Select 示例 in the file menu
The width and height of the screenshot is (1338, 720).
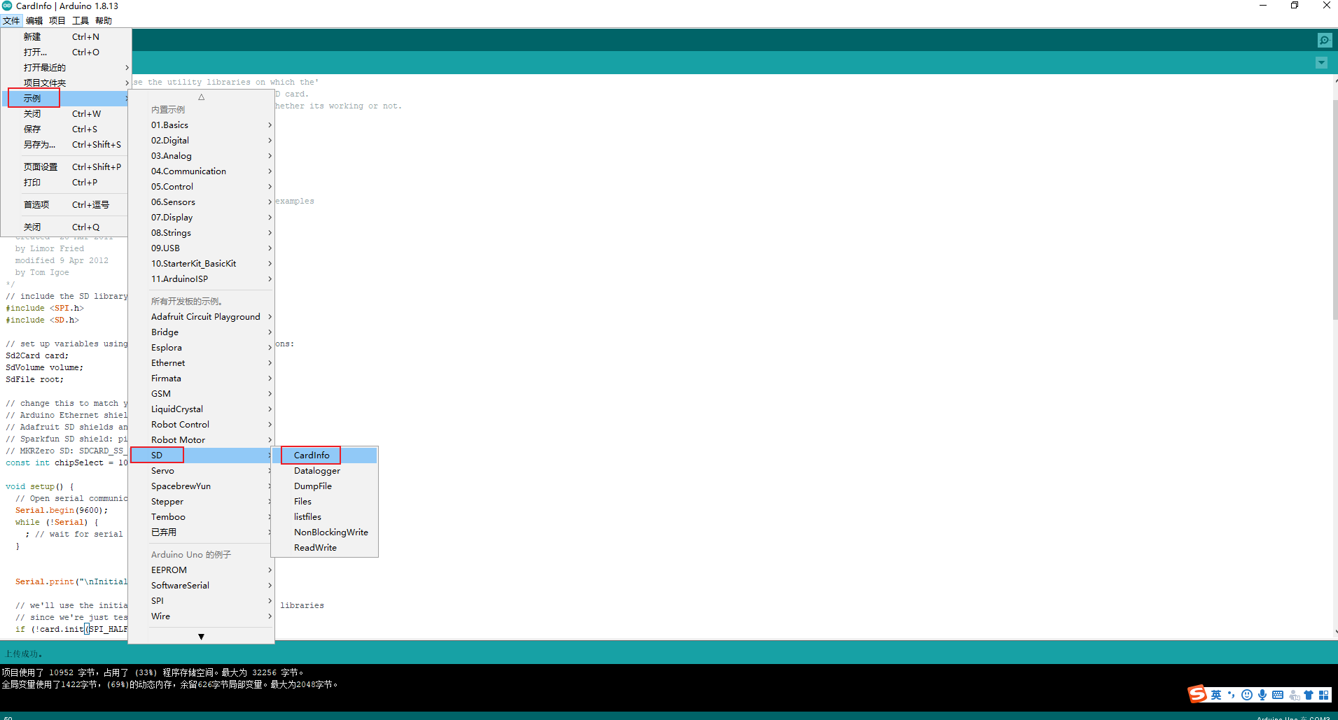pos(66,98)
